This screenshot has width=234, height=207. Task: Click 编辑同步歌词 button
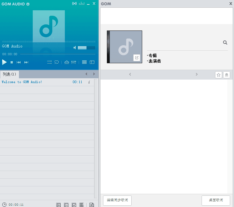click(117, 201)
